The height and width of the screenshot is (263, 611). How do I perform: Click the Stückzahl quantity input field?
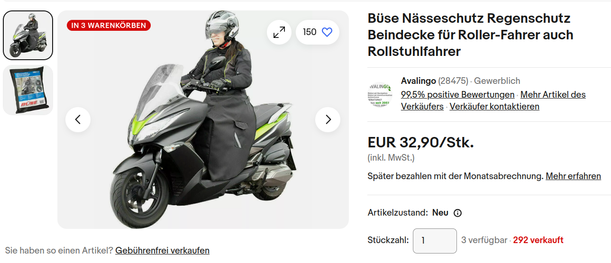click(x=435, y=241)
